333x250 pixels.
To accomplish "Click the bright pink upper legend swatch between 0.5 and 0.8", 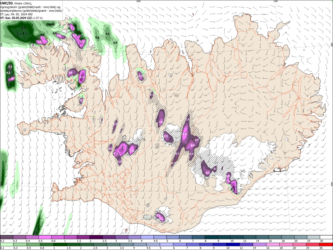I will coord(45,237).
